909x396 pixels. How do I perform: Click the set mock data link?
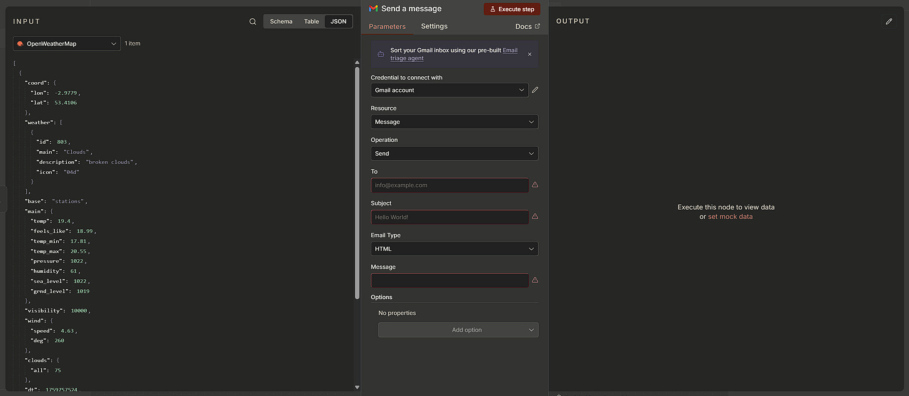[x=730, y=217]
